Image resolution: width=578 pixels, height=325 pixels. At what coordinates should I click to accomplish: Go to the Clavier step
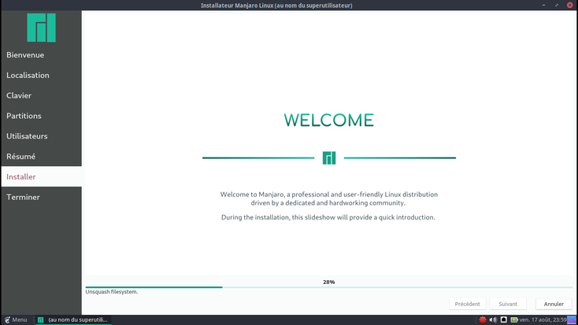point(41,95)
